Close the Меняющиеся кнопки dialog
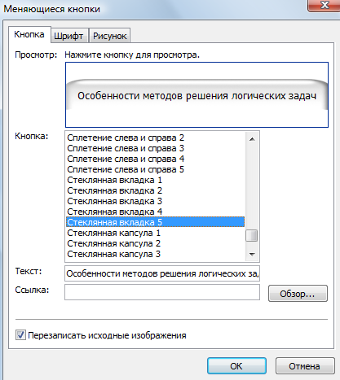Image resolution: width=340 pixels, height=380 pixels. point(325,5)
